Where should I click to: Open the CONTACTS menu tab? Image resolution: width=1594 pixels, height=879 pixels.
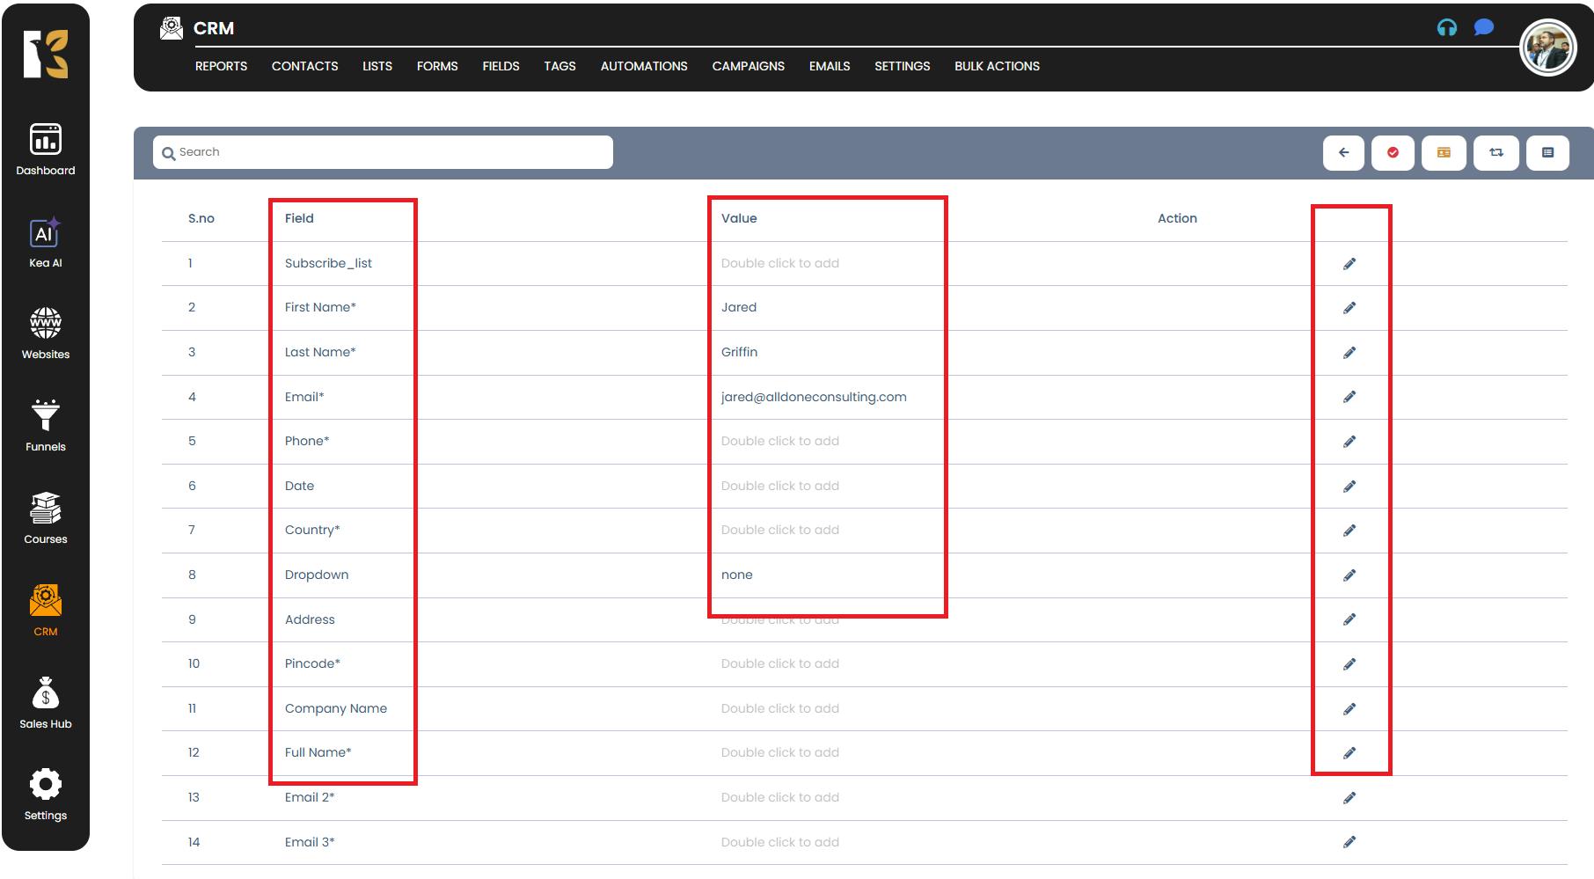tap(304, 66)
